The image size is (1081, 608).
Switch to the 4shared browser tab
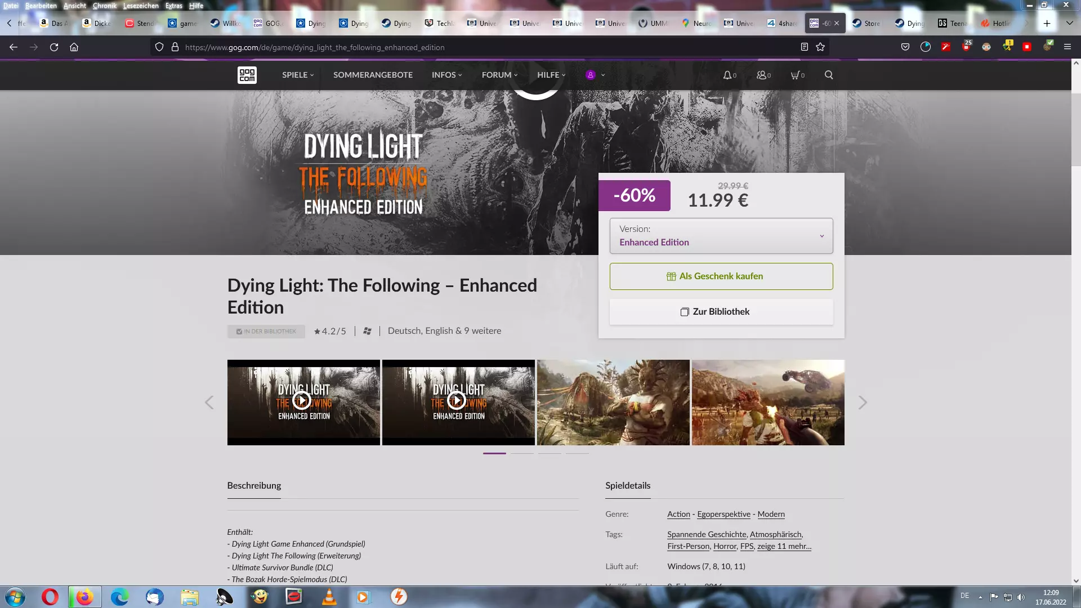pos(782,23)
